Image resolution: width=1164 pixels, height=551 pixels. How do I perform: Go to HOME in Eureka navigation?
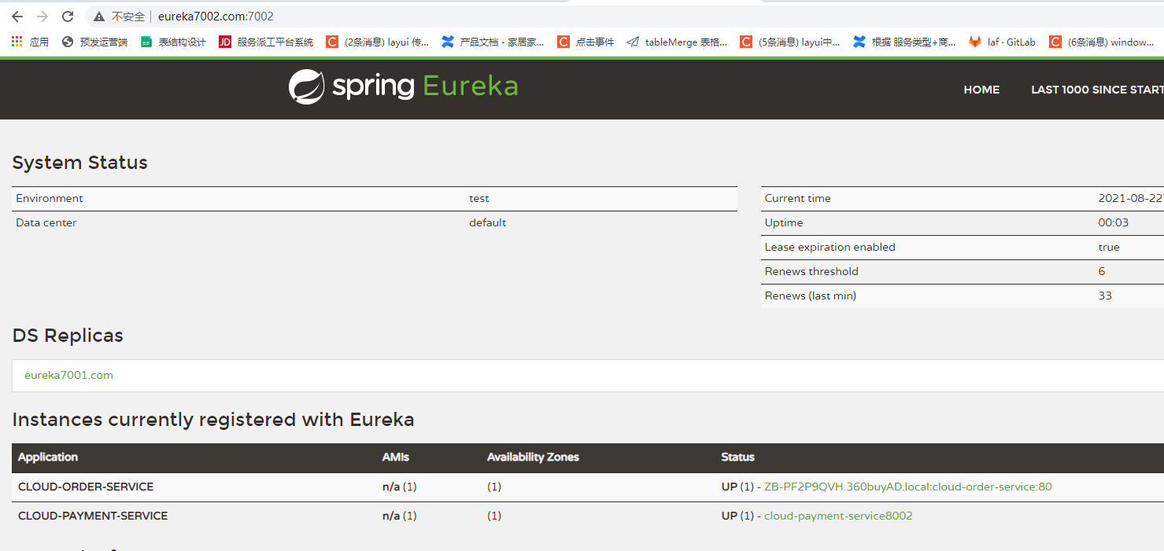981,90
